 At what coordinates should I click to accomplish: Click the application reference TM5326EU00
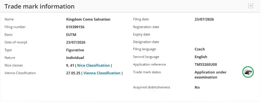pyautogui.click(x=206, y=64)
